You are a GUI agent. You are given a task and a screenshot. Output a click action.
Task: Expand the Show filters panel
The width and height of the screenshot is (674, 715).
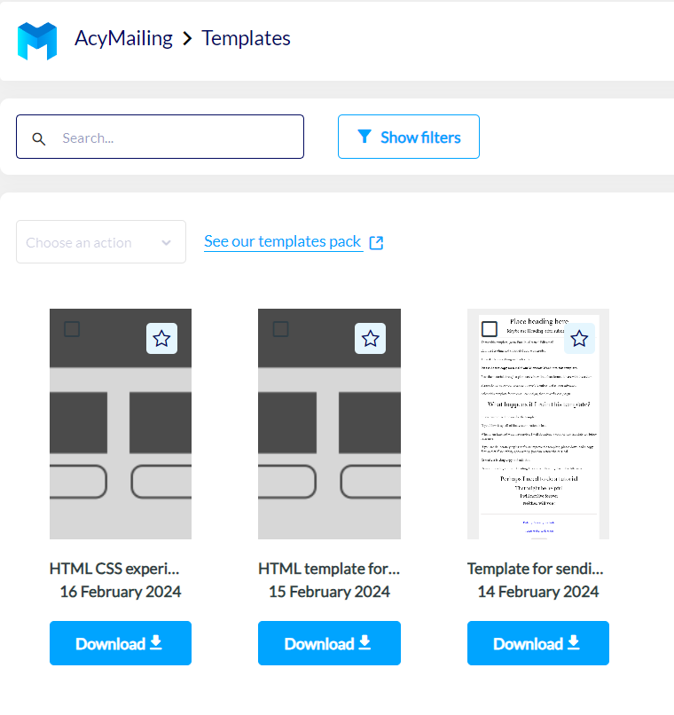pyautogui.click(x=409, y=137)
